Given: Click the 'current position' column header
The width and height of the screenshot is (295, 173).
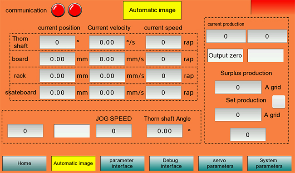Looking at the screenshot, I should coord(59,28).
